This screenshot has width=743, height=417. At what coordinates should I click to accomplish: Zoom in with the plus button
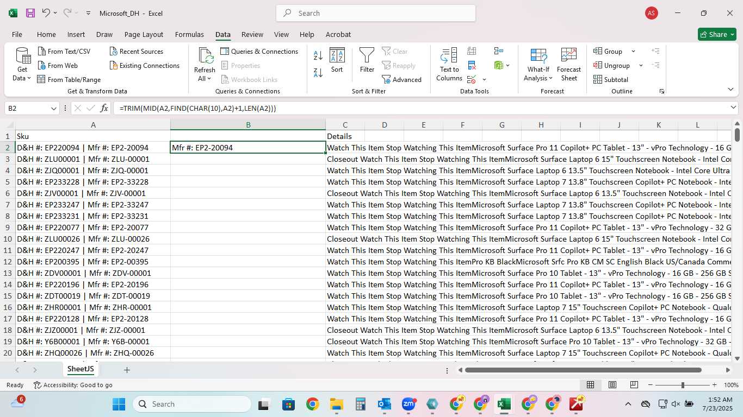pos(716,385)
